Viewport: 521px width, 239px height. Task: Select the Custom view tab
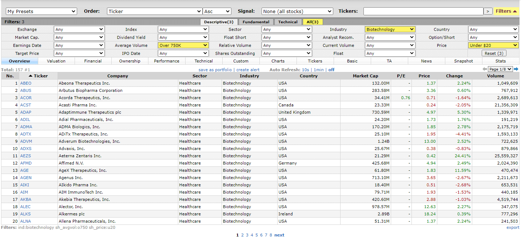[x=241, y=61]
